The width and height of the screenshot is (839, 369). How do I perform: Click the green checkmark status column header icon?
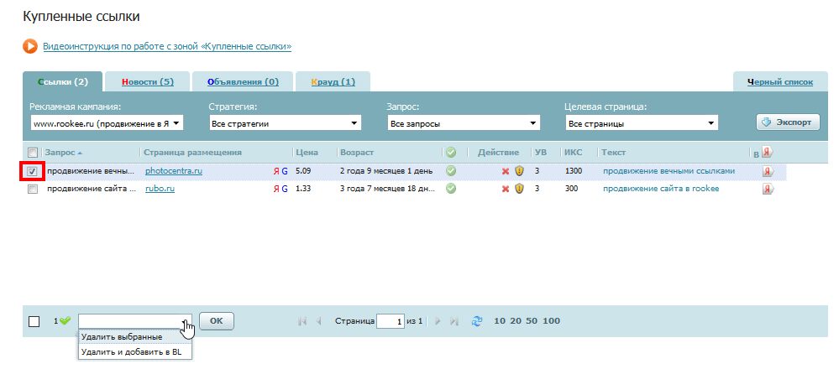click(451, 153)
